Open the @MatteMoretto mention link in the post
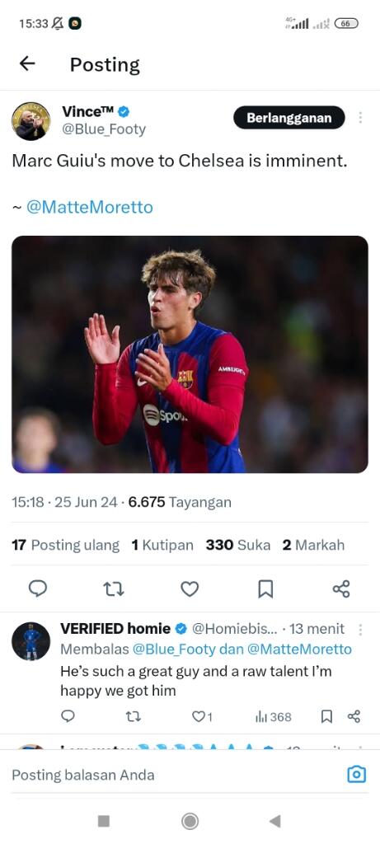Image resolution: width=380 pixels, height=844 pixels. click(89, 207)
